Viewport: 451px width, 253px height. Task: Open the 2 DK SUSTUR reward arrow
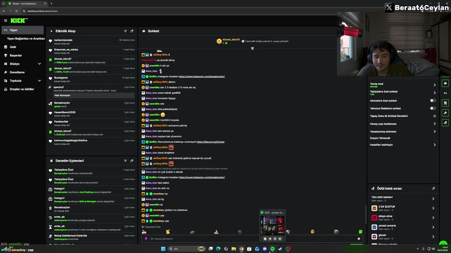(433, 208)
